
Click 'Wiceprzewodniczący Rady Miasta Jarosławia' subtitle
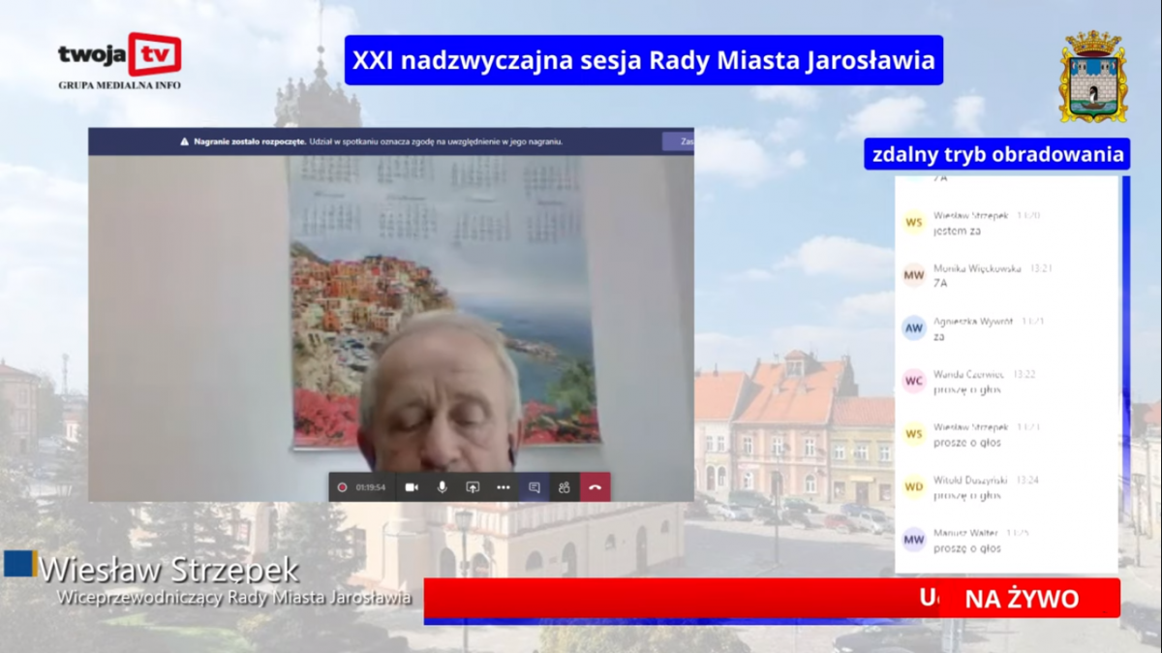233,597
